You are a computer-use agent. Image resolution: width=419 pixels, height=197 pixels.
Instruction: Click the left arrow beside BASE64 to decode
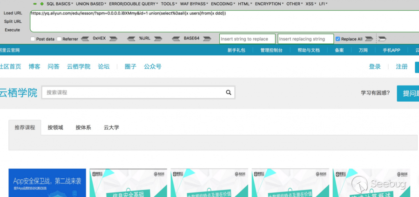[176, 39]
